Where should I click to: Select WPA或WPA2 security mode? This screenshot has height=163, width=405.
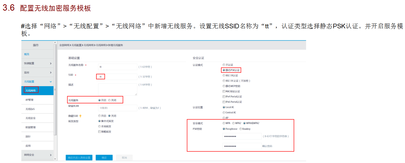coord(244,123)
